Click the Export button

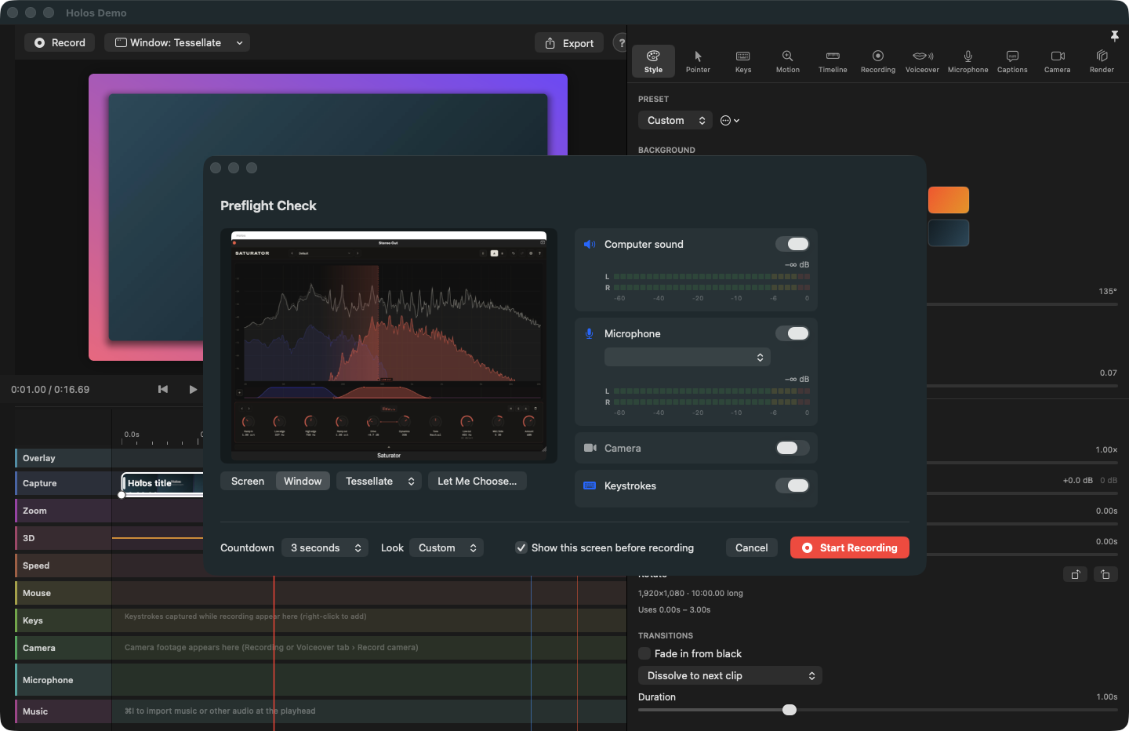tap(569, 43)
